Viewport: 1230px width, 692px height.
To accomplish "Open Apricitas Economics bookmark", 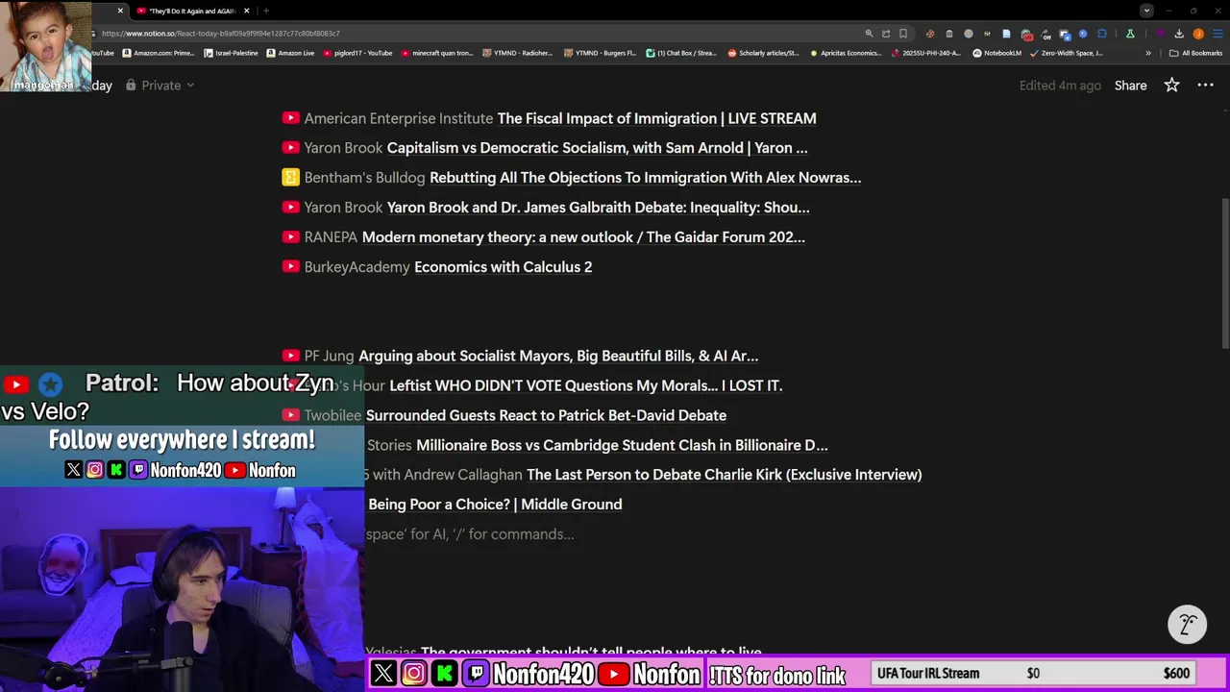I will tap(847, 53).
